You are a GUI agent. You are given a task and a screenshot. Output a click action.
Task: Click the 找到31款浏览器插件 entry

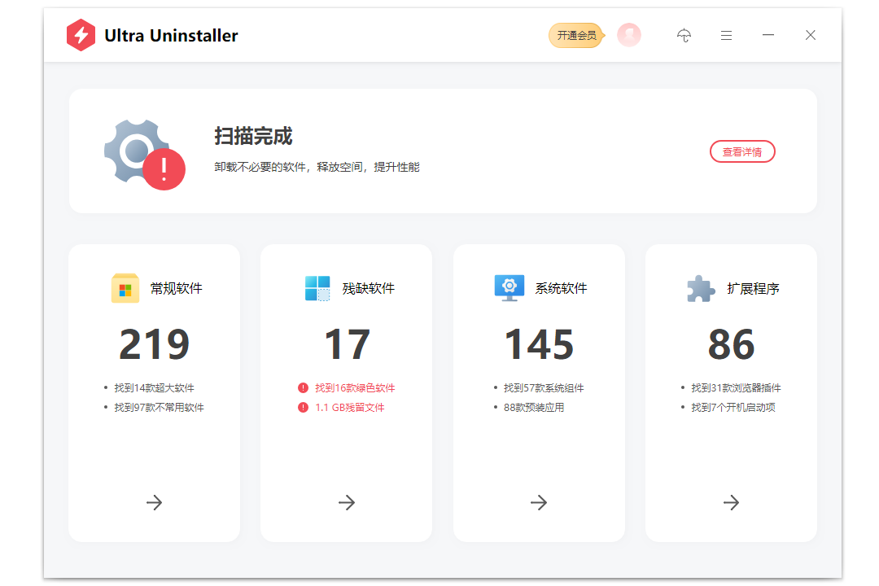point(737,387)
